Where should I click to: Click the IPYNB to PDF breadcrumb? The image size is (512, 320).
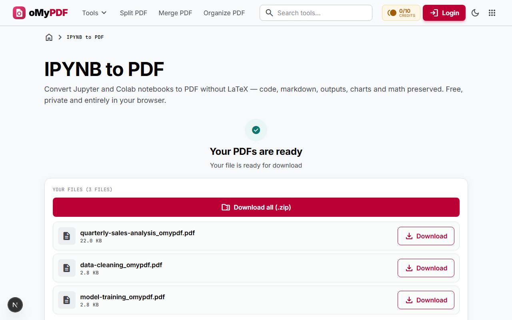coord(85,37)
